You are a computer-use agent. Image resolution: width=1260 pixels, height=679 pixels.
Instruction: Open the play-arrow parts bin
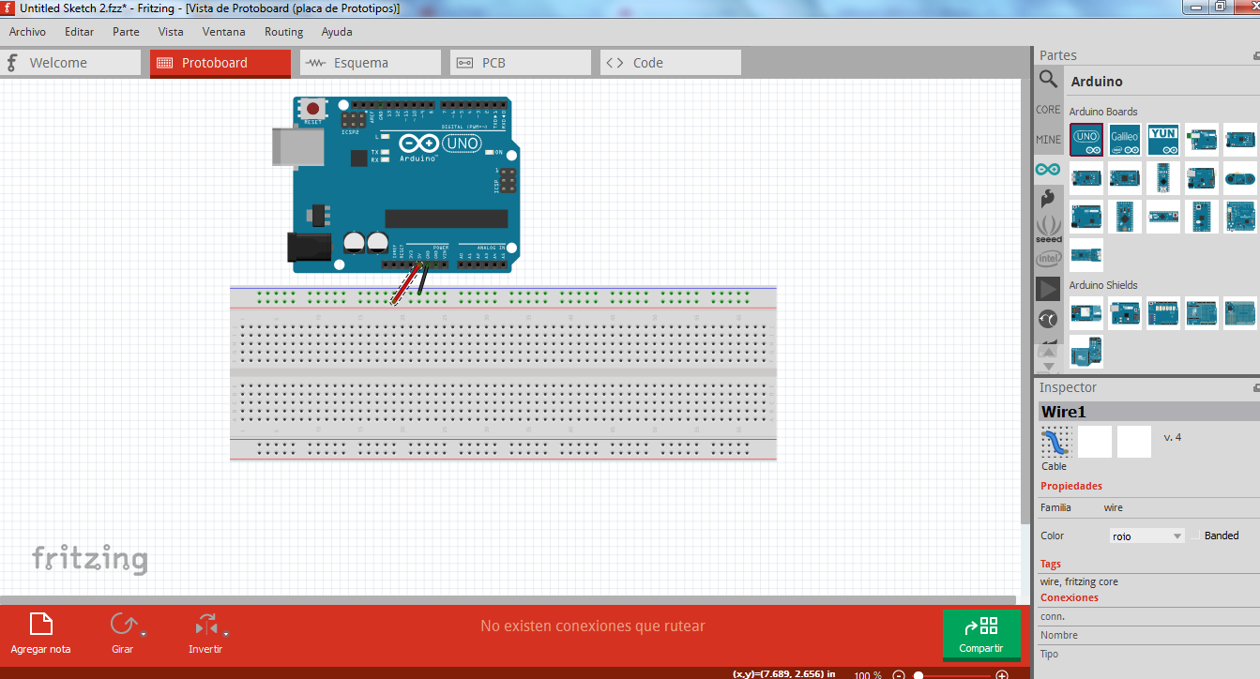pos(1048,289)
